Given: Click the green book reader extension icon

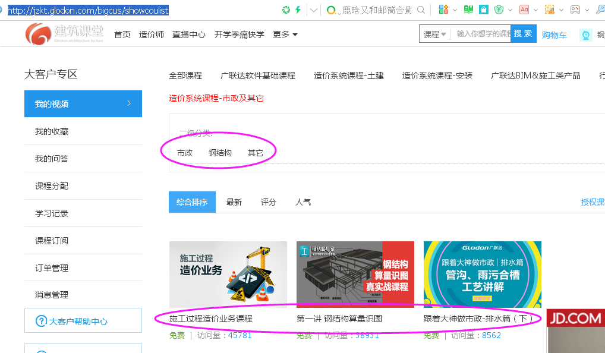Looking at the screenshot, I should pyautogui.click(x=469, y=10).
